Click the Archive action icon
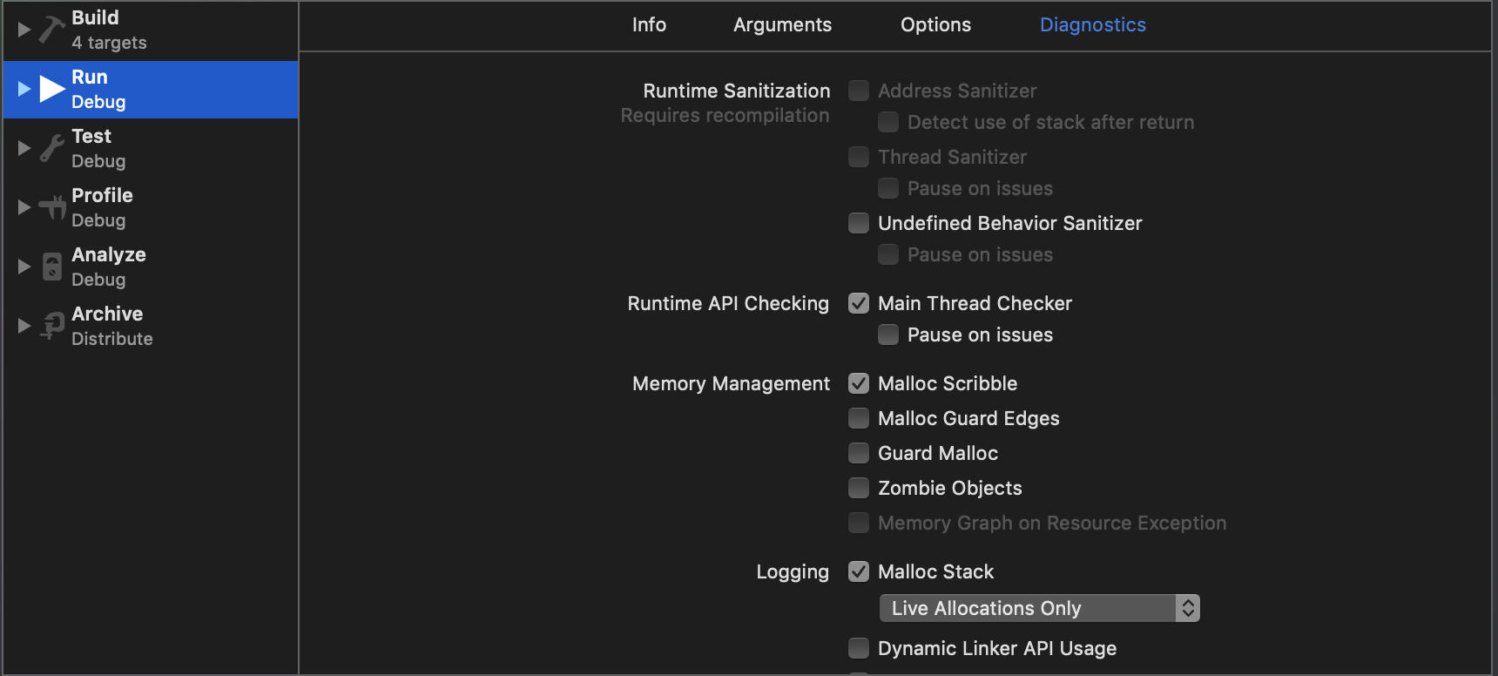This screenshot has height=676, width=1498. pos(52,326)
